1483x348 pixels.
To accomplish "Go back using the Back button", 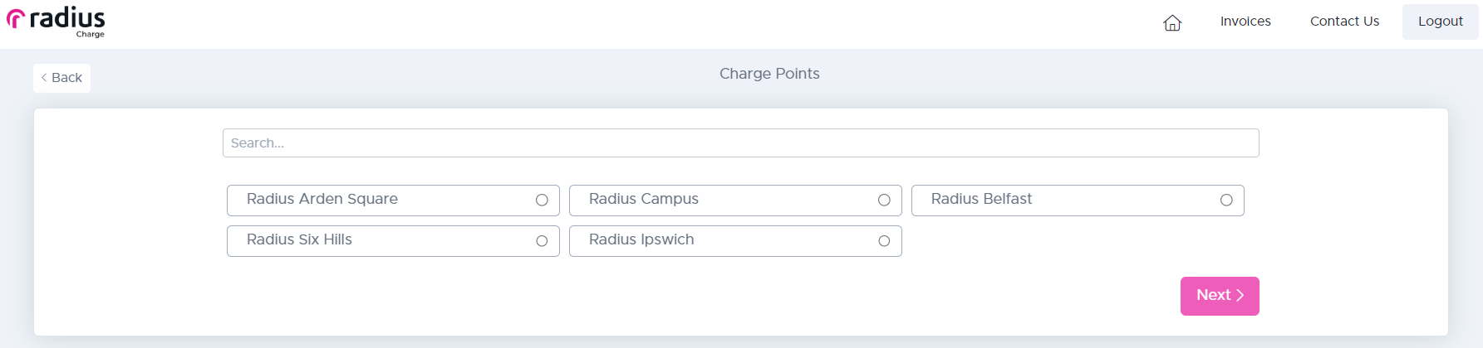I will click(x=62, y=78).
